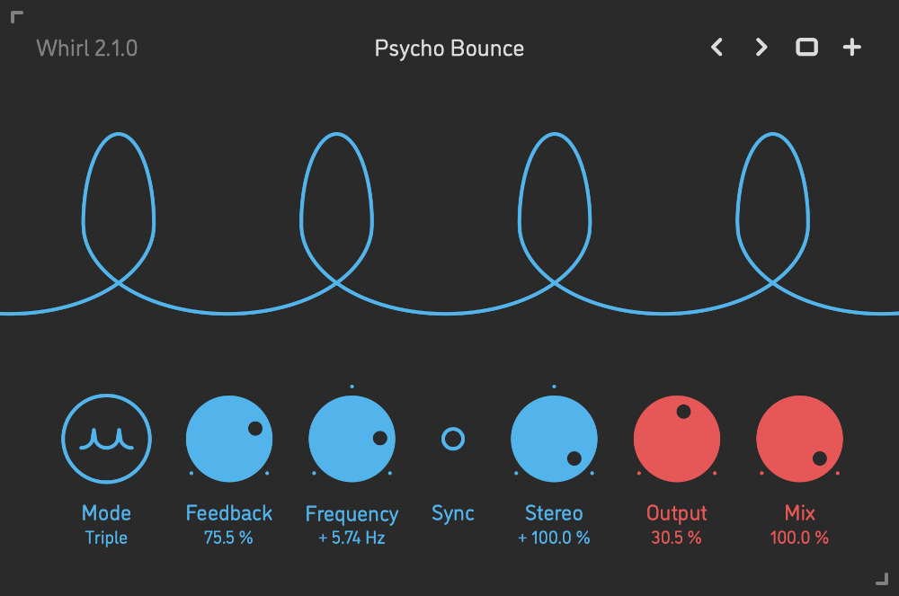Viewport: 899px width, 596px height.
Task: Click the red Mix knob
Action: point(799,439)
